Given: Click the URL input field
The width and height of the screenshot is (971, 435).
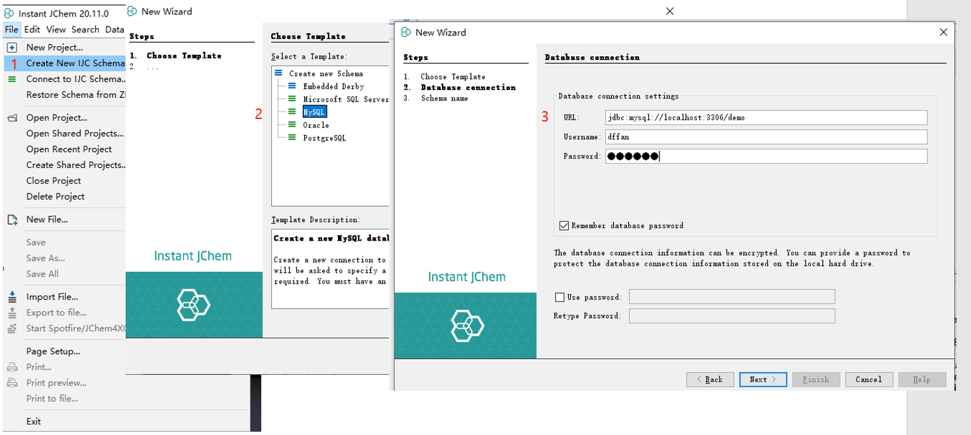Looking at the screenshot, I should tap(766, 118).
